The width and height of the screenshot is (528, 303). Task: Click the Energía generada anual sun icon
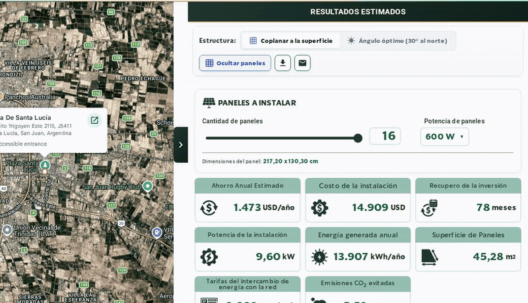click(319, 257)
